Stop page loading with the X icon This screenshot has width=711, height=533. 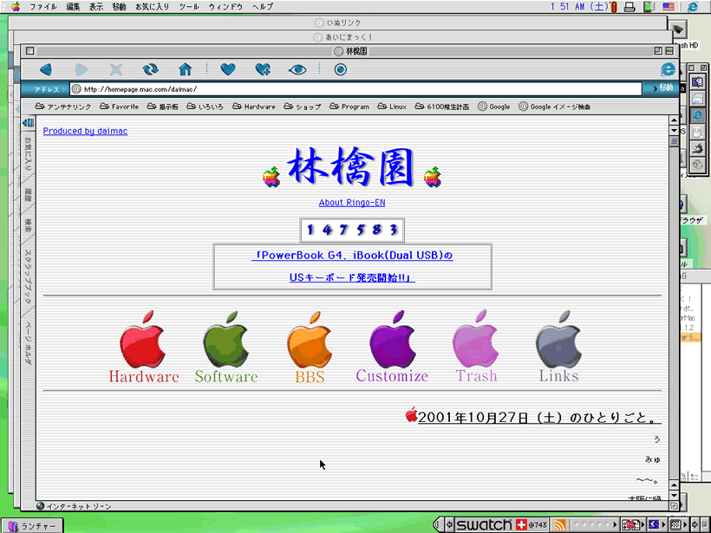click(116, 69)
